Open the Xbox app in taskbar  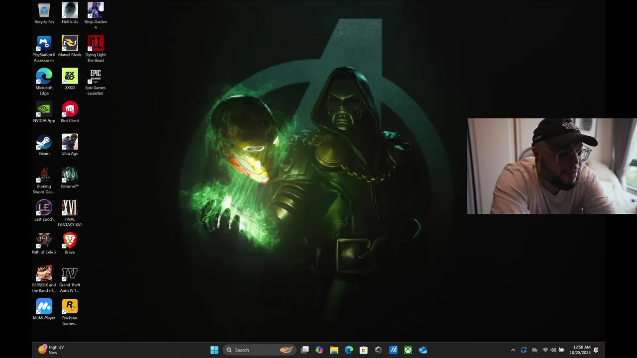pos(408,350)
